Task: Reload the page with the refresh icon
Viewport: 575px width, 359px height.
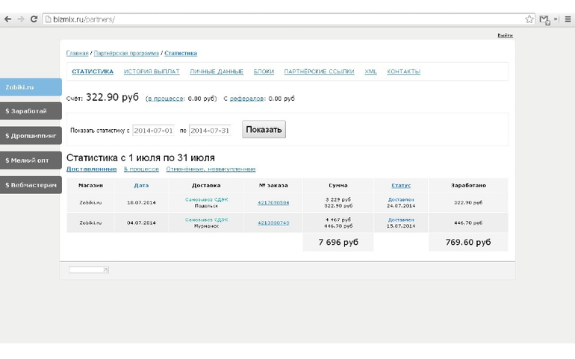Action: [34, 19]
